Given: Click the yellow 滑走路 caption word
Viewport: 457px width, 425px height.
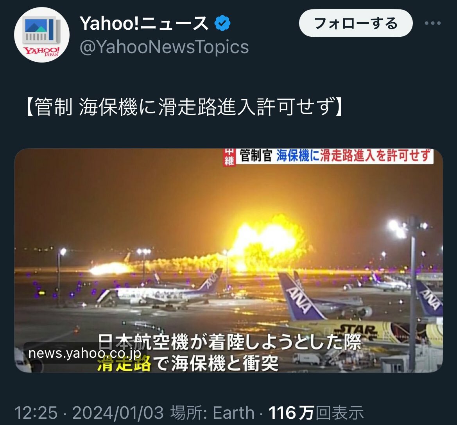Looking at the screenshot, I should click(x=124, y=364).
